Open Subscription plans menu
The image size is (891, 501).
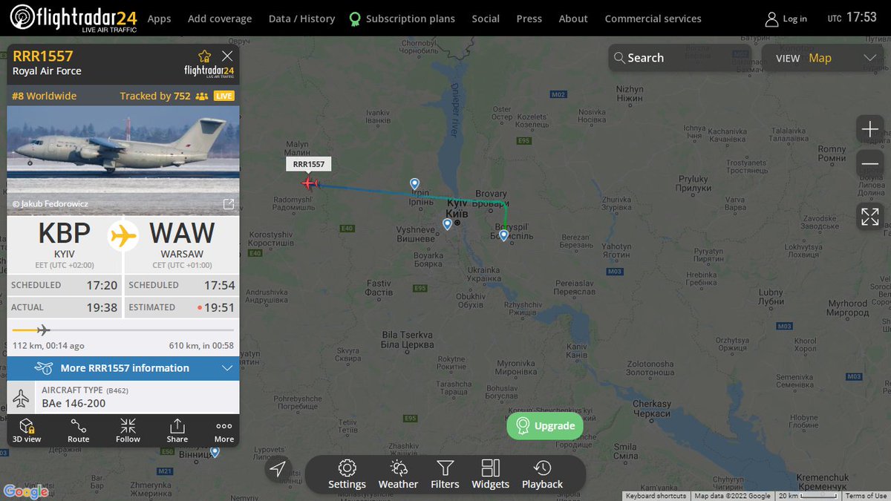(x=402, y=19)
